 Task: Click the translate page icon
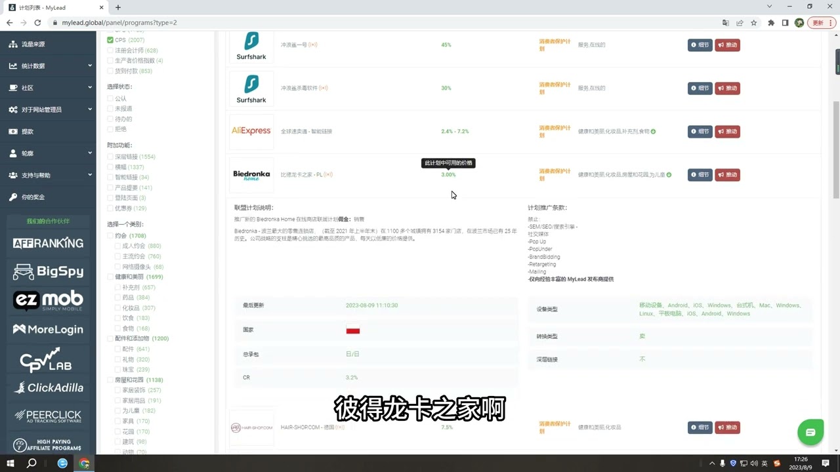point(725,22)
